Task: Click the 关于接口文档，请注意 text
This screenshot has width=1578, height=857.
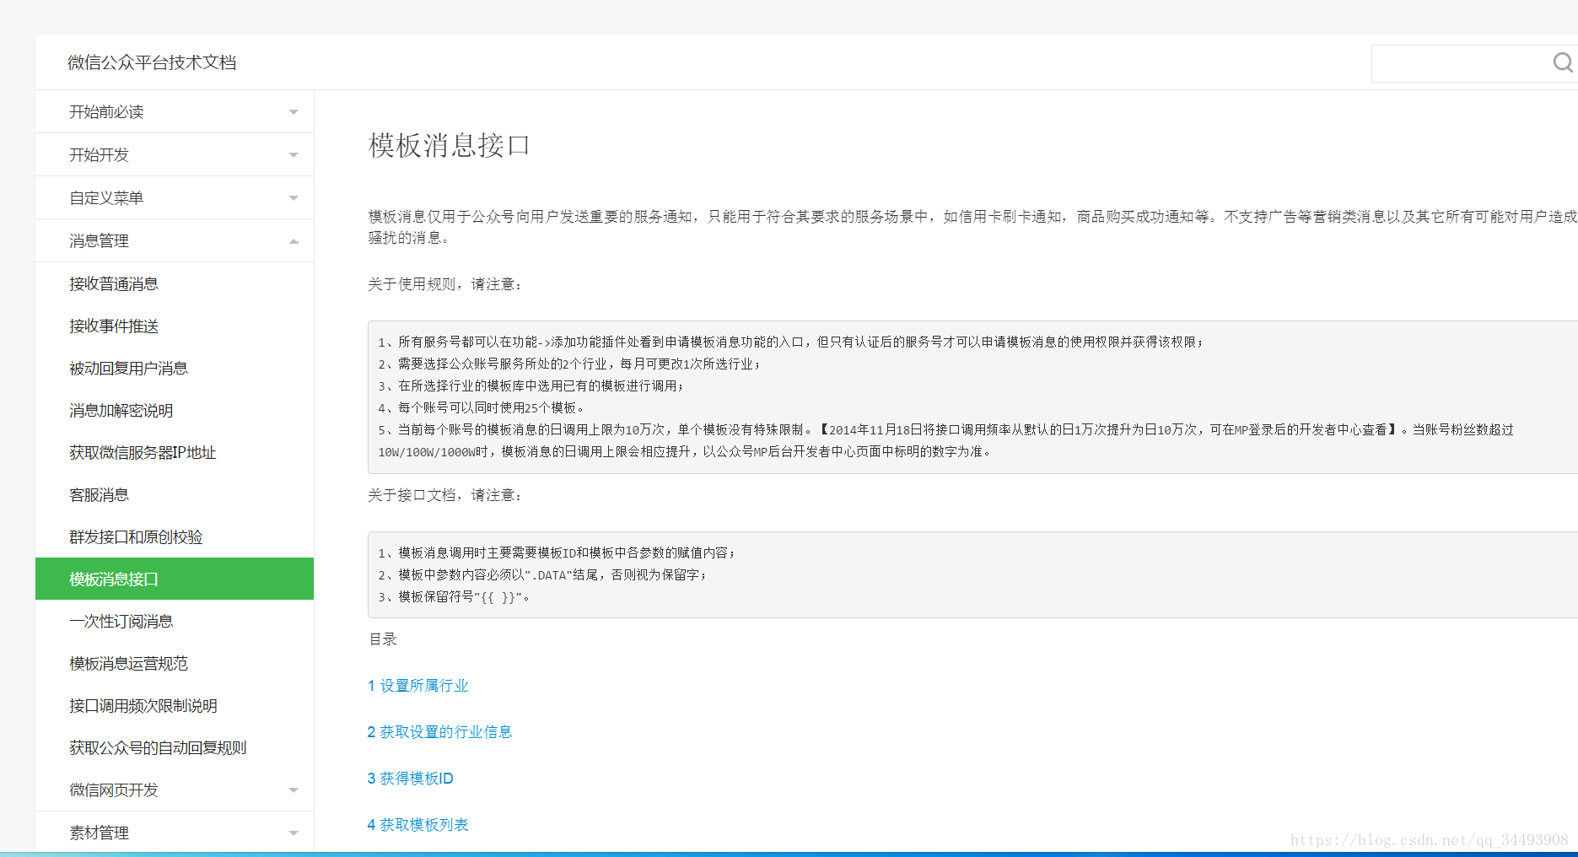Action: coord(445,495)
